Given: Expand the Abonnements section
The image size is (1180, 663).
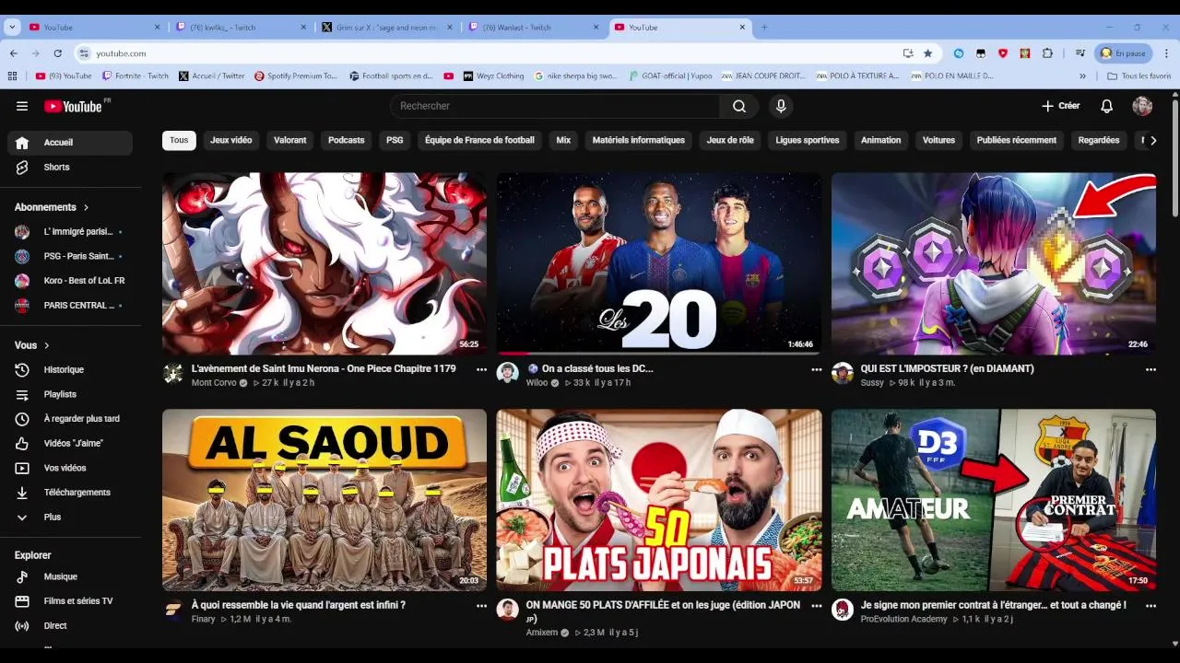Looking at the screenshot, I should tap(53, 207).
